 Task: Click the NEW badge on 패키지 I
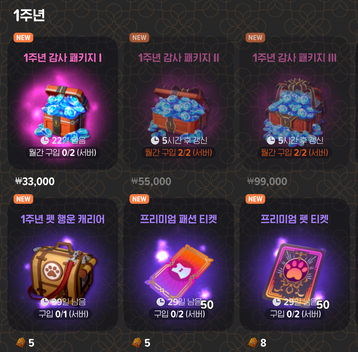pyautogui.click(x=23, y=38)
